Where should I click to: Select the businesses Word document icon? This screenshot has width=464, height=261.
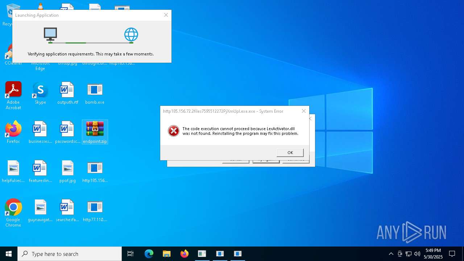[x=40, y=132]
